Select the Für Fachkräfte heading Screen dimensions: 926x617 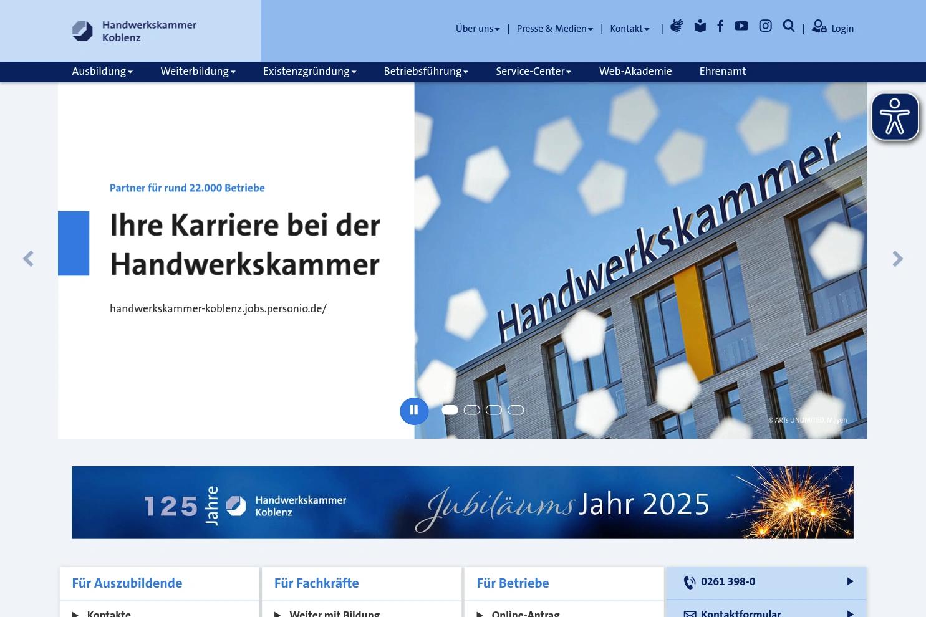(317, 583)
